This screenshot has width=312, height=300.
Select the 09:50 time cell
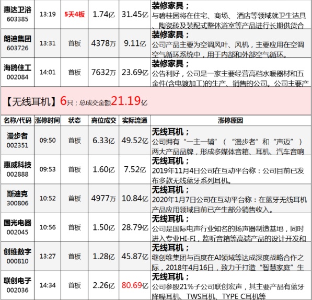coord(48,141)
